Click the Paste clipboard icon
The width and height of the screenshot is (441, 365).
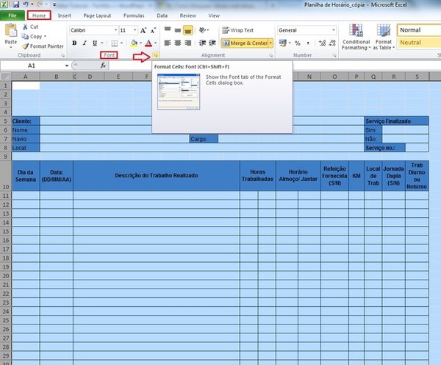point(11,30)
